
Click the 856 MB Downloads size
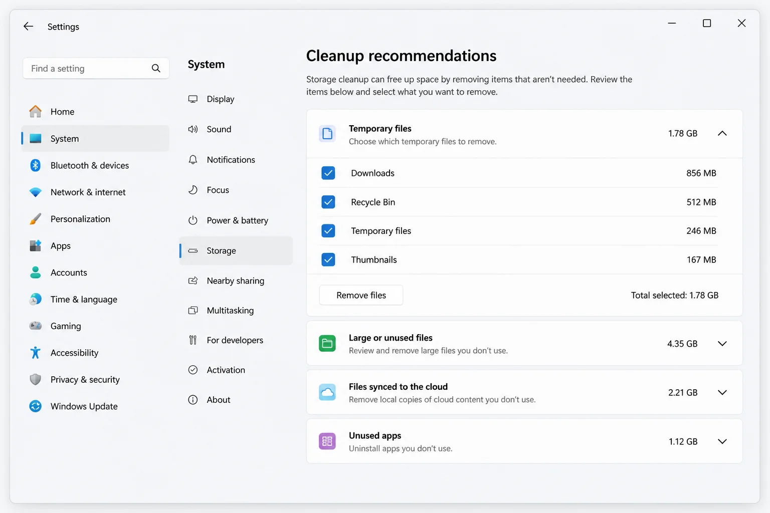[701, 173]
